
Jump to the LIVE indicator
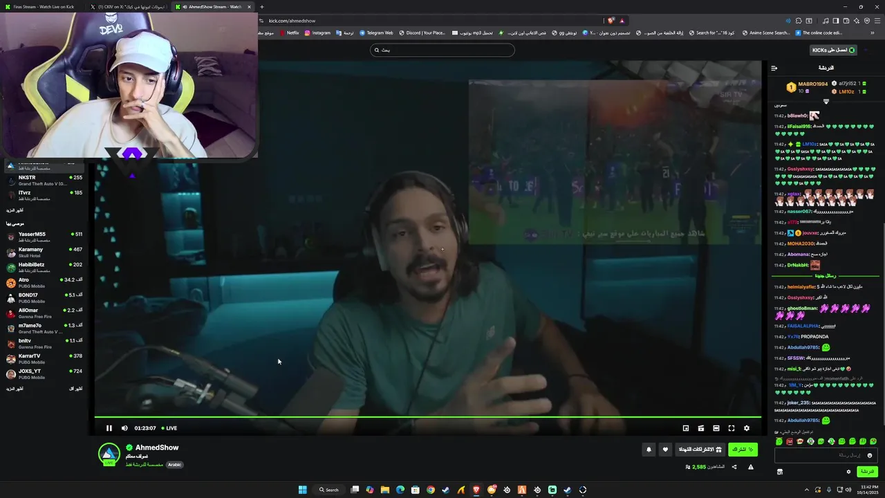169,428
